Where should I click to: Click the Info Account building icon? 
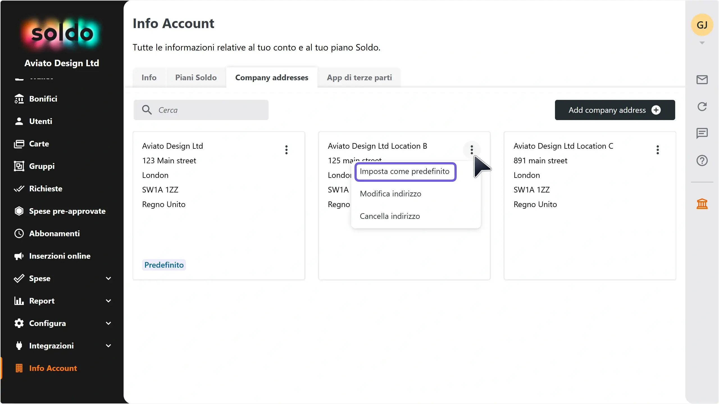19,368
